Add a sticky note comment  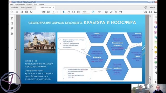106,12
